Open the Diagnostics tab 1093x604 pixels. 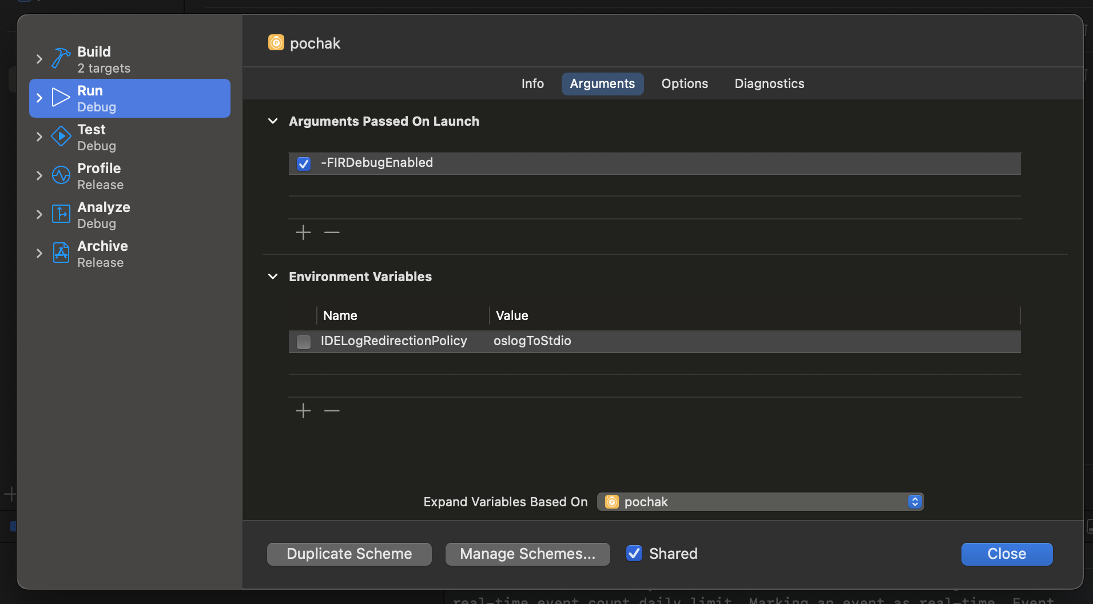769,84
